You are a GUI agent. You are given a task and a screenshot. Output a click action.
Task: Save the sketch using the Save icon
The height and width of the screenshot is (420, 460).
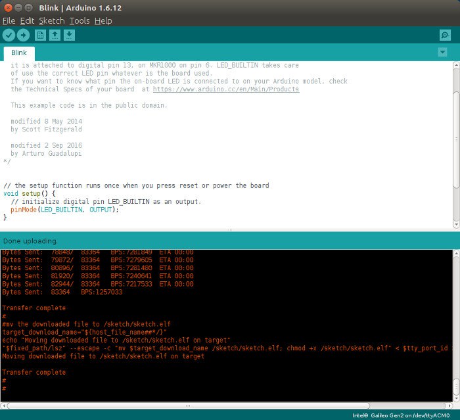(69, 35)
